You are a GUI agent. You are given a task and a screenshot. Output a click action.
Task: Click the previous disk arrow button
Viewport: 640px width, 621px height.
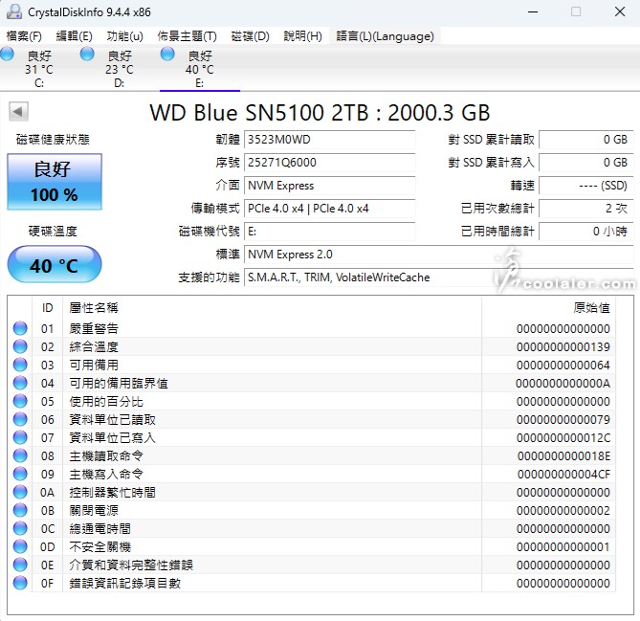[18, 112]
